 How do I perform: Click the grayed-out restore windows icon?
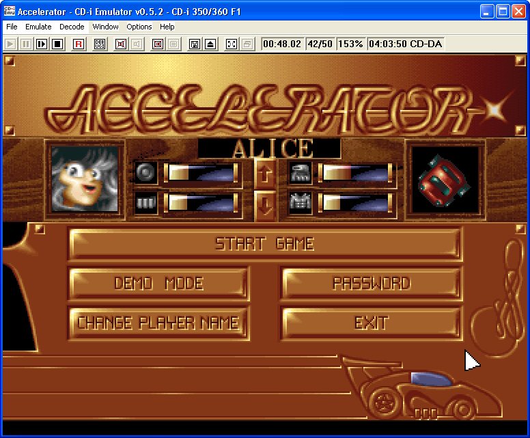point(247,44)
